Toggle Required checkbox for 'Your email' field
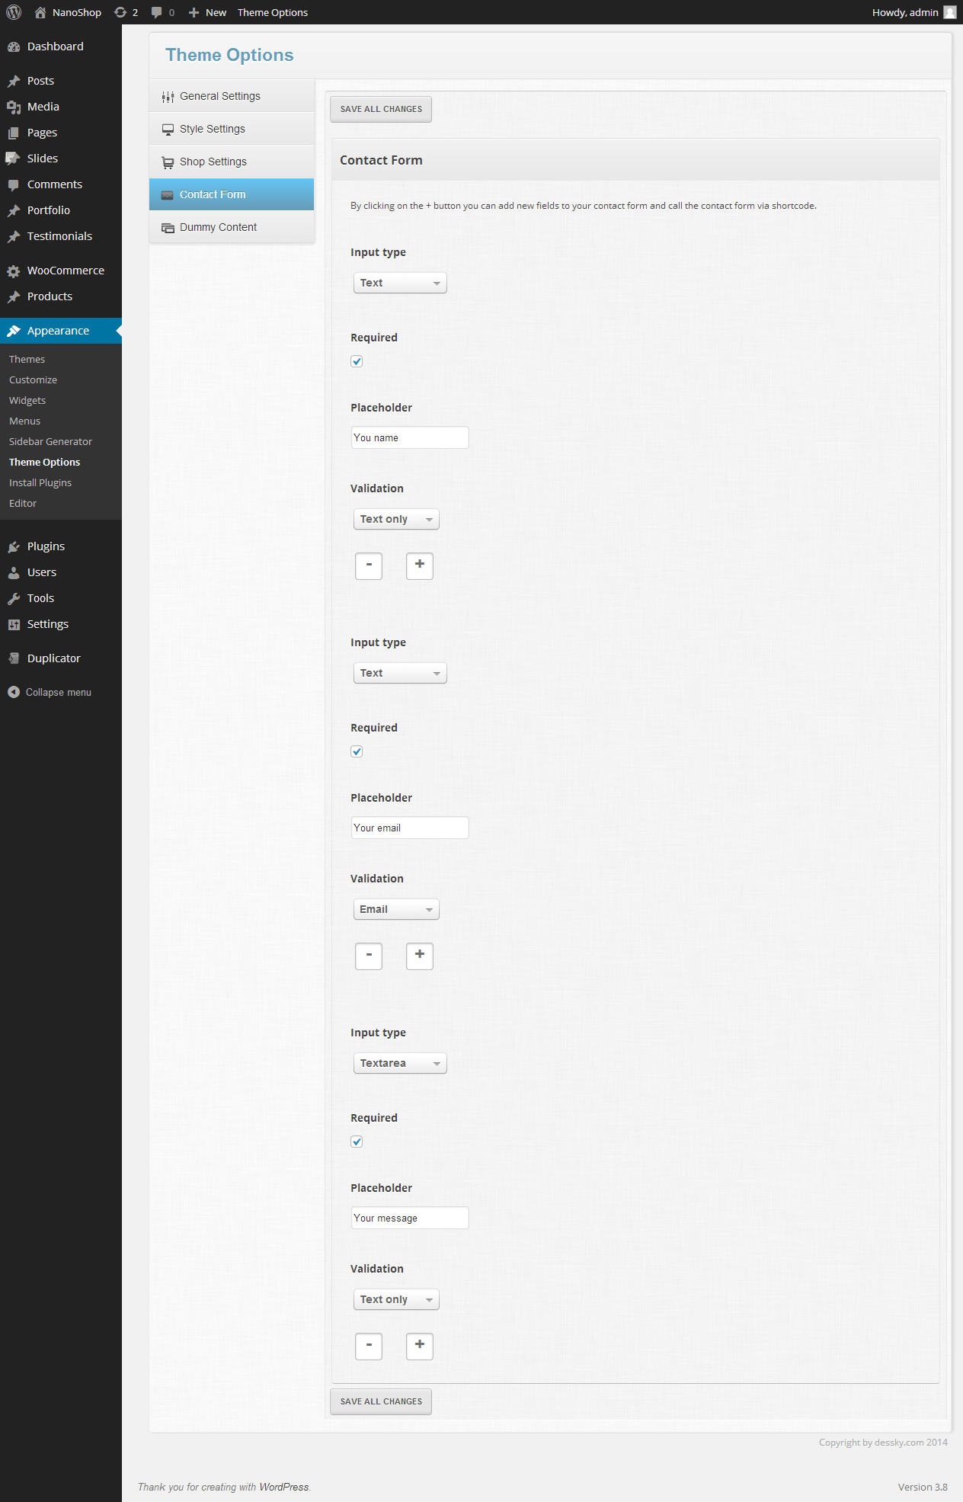963x1502 pixels. (x=357, y=751)
